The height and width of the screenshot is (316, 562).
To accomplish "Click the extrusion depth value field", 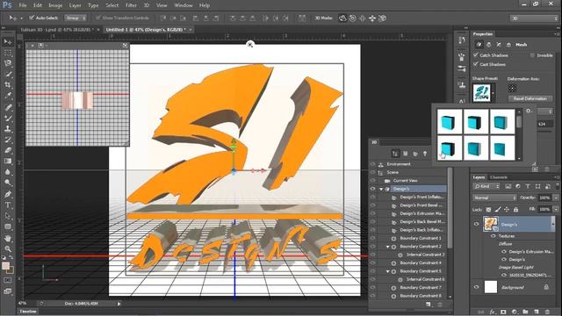I will coord(545,124).
